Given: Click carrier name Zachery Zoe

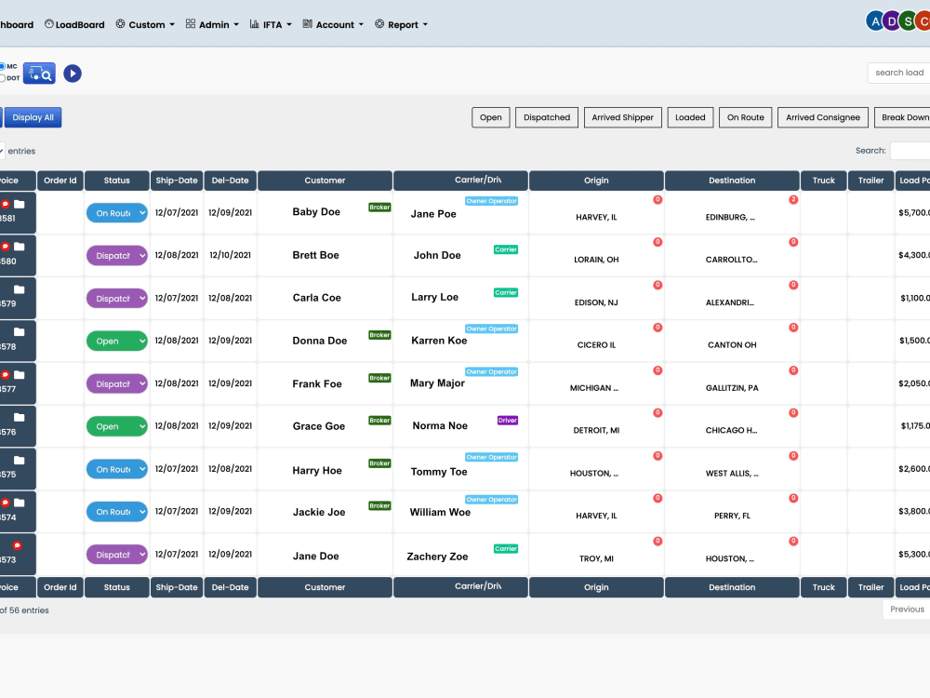Looking at the screenshot, I should coord(437,557).
